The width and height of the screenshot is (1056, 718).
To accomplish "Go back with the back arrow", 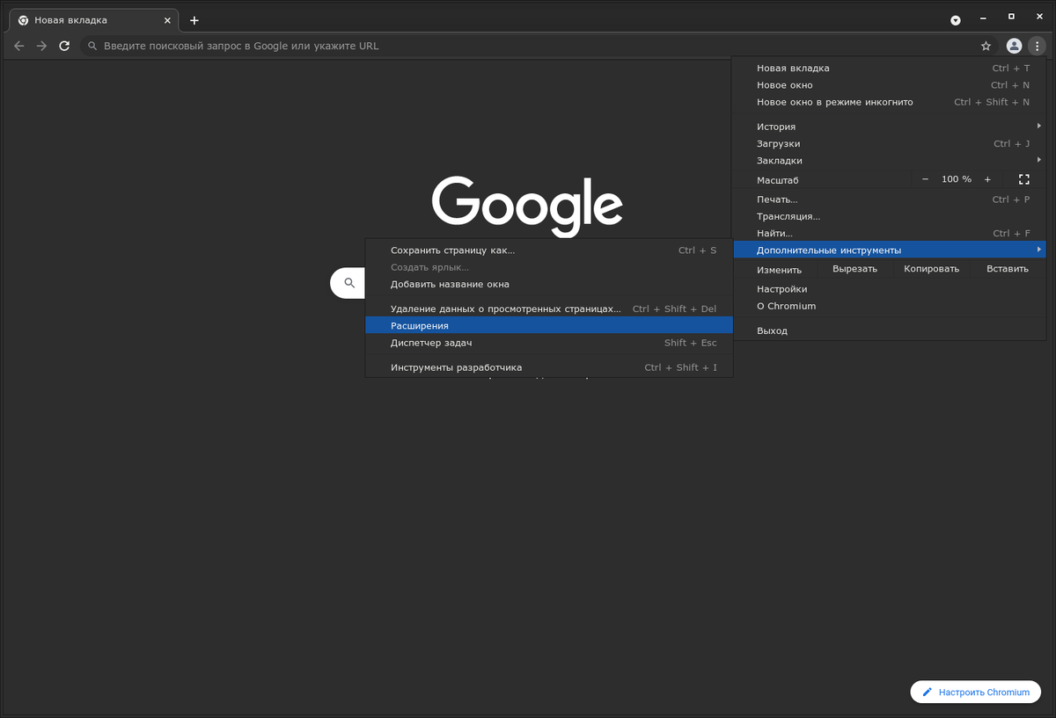I will click(x=19, y=46).
